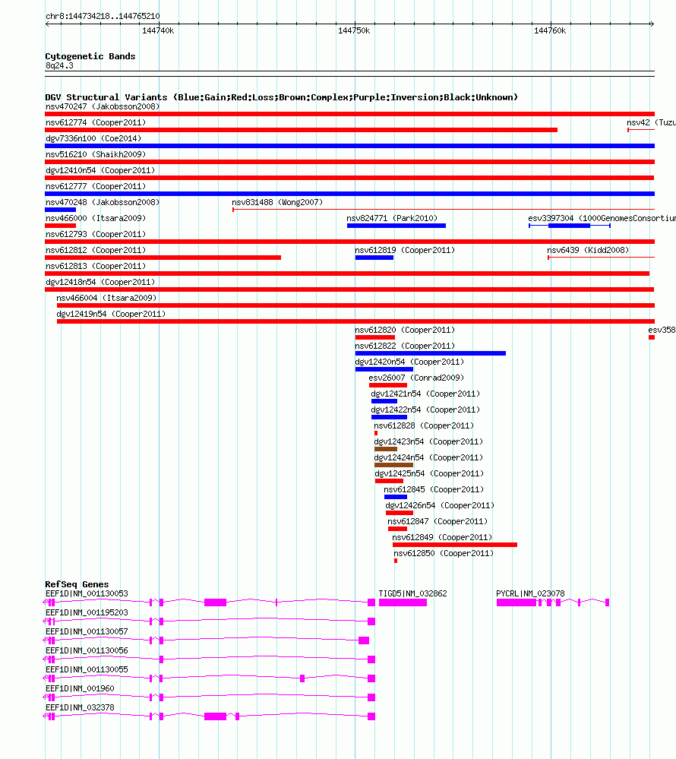This screenshot has width=676, height=759.
Task: Click the dgv12425n54 (Cooper2011) label
Action: point(429,474)
